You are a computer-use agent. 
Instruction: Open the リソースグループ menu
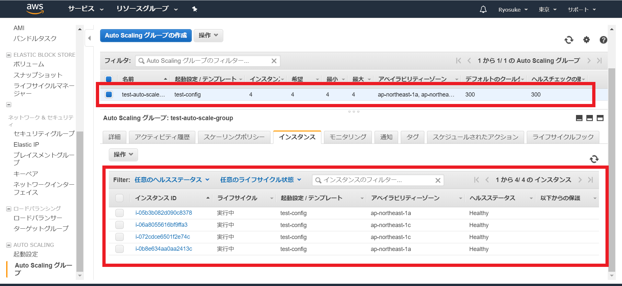[147, 9]
